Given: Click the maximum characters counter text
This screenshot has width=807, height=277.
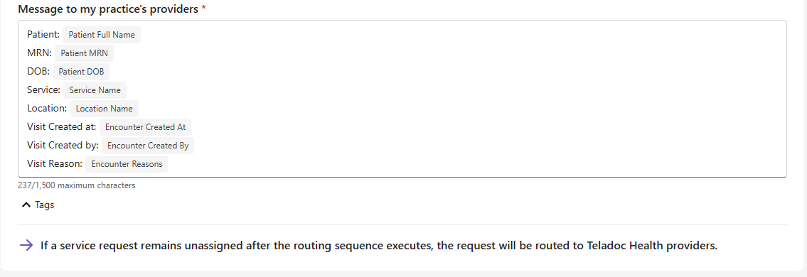Looking at the screenshot, I should coord(77,185).
